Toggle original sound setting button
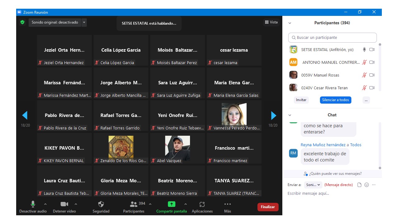This screenshot has height=224, width=398. pyautogui.click(x=55, y=22)
